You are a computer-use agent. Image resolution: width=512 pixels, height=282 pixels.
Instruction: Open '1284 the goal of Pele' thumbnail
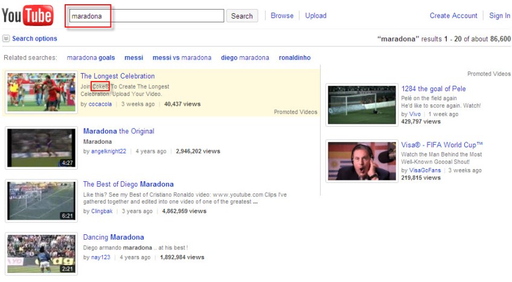[x=361, y=104]
